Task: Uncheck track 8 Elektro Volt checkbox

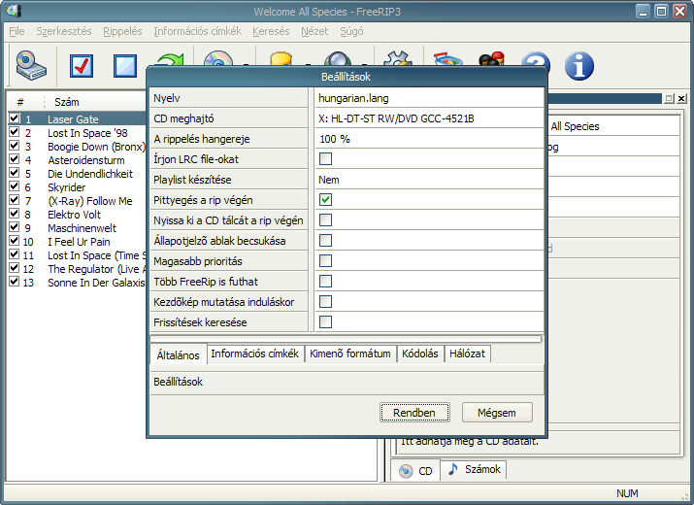Action: [x=15, y=213]
